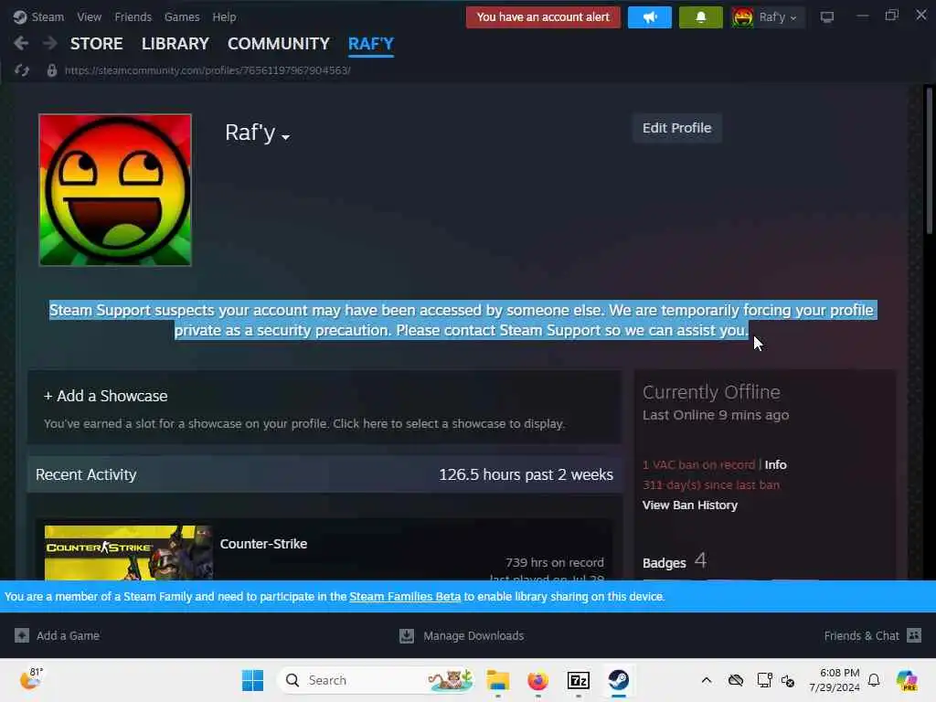936x702 pixels.
Task: Open the Windows notification bell icon
Action: coord(874,680)
